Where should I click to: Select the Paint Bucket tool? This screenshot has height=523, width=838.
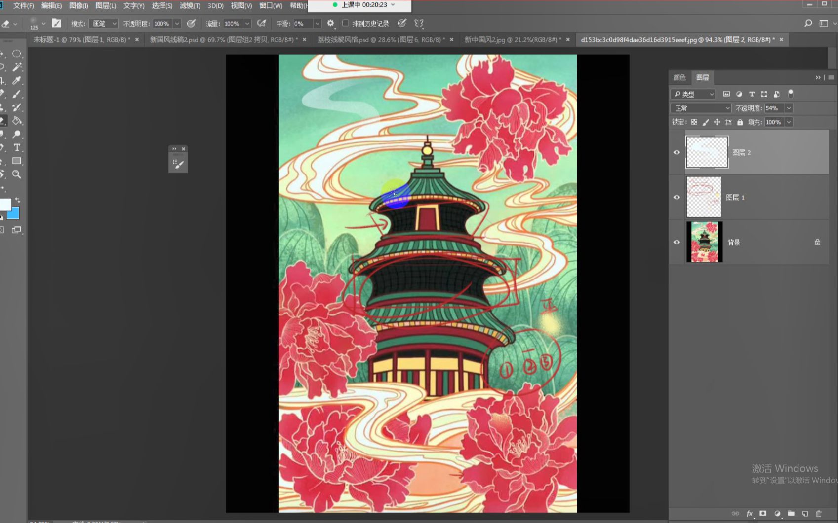[x=17, y=120]
